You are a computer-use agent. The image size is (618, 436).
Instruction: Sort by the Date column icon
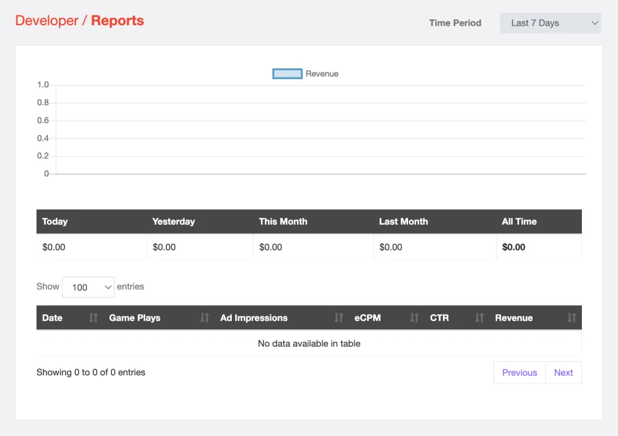93,317
